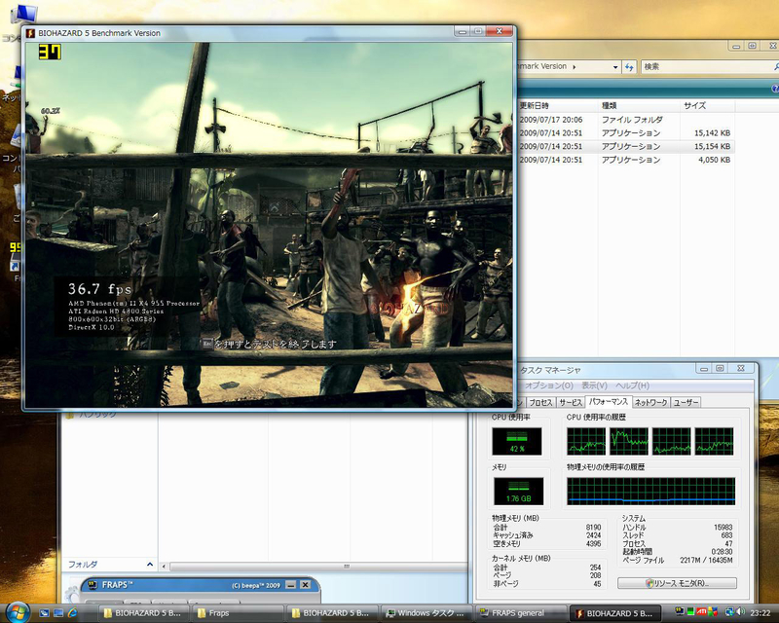
Task: Select the 15,142 KB application row
Action: click(x=625, y=133)
